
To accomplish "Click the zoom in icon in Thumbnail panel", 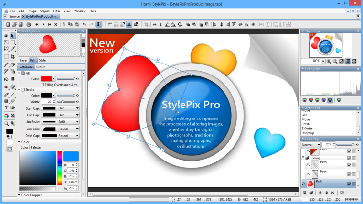I will click(x=329, y=61).
